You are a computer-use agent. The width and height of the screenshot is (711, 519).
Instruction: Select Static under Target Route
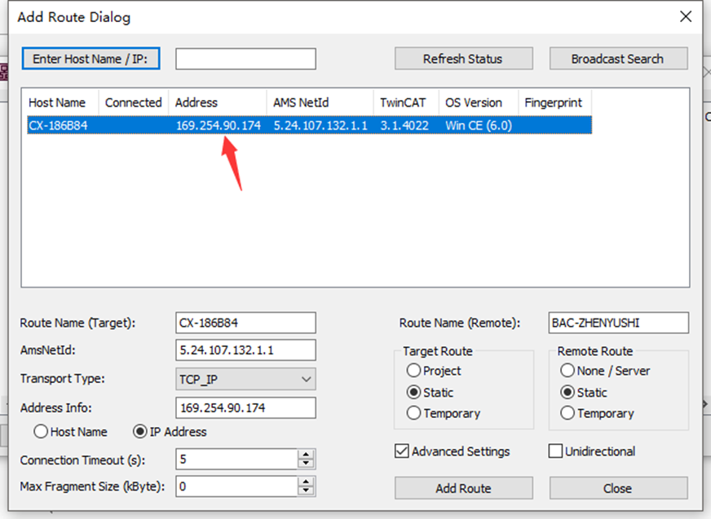click(431, 392)
